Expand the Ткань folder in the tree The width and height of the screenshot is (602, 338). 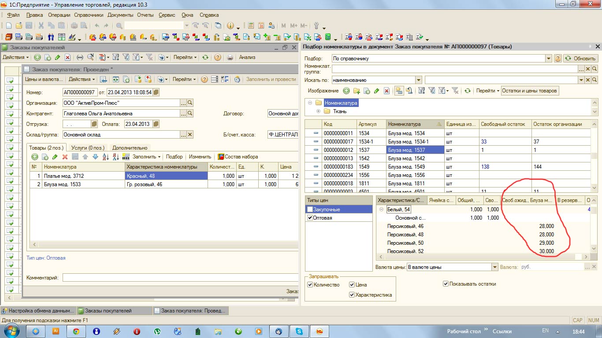[318, 111]
